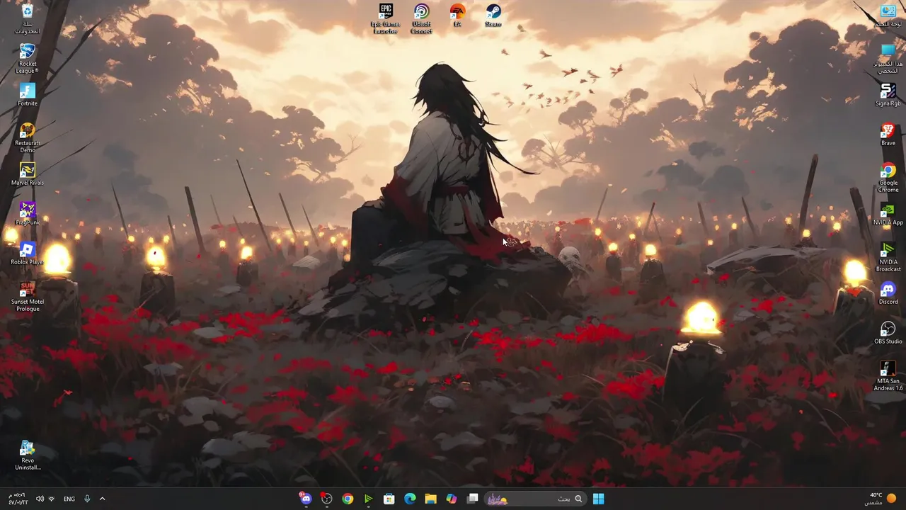Open the green arrow app on taskbar
The height and width of the screenshot is (510, 906).
click(368, 499)
